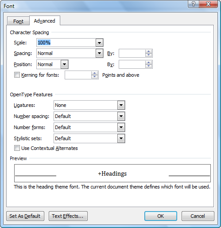This screenshot has width=221, height=228.
Task: Click inside the Scale 100% field
Action: 66,43
